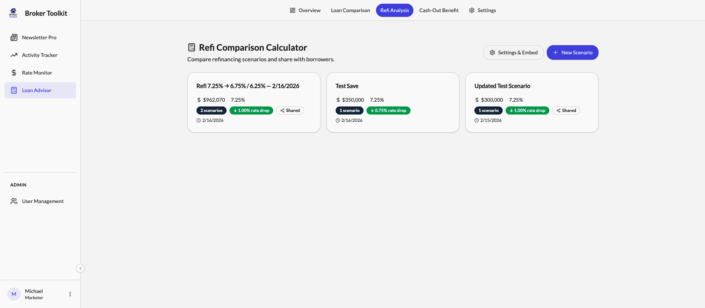
Task: Click the dollar icon beside $962,070
Action: tap(199, 100)
